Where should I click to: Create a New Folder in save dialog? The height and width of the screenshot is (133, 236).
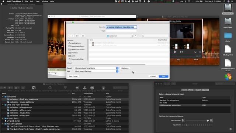tap(73, 76)
